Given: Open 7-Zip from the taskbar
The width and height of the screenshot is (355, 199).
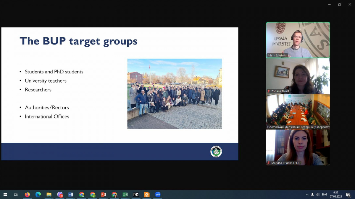Looking at the screenshot, I should (136, 195).
